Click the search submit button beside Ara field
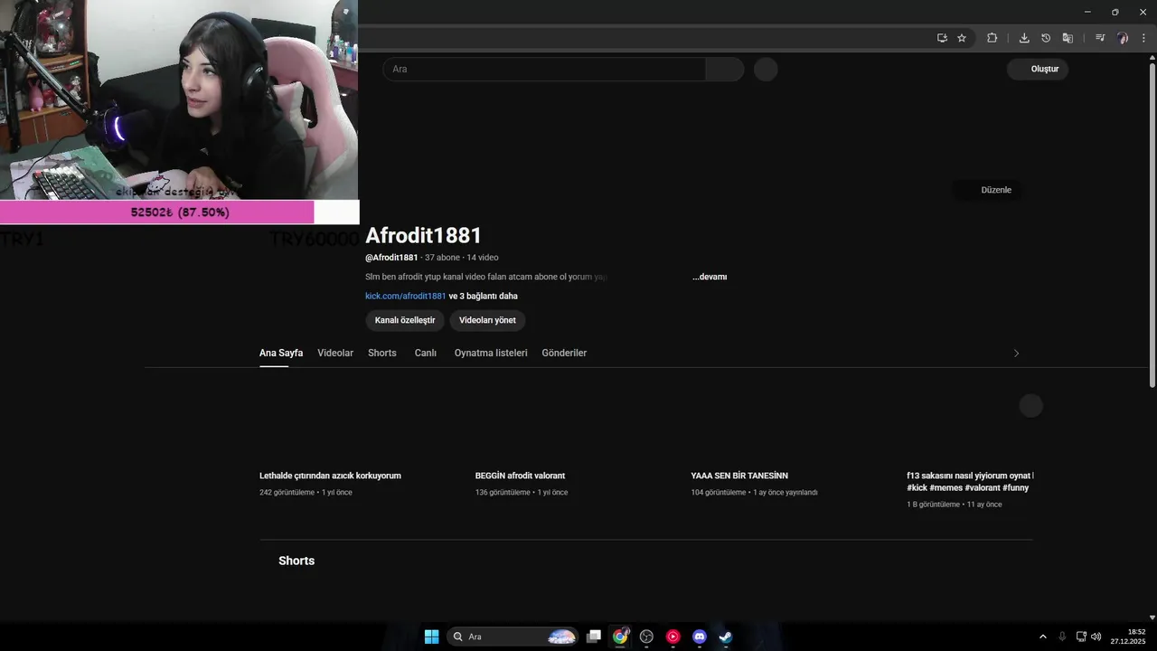This screenshot has height=651, width=1157. (x=725, y=69)
